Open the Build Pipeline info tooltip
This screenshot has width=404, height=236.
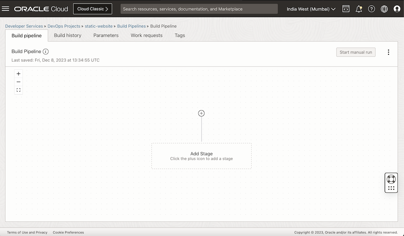[47, 51]
